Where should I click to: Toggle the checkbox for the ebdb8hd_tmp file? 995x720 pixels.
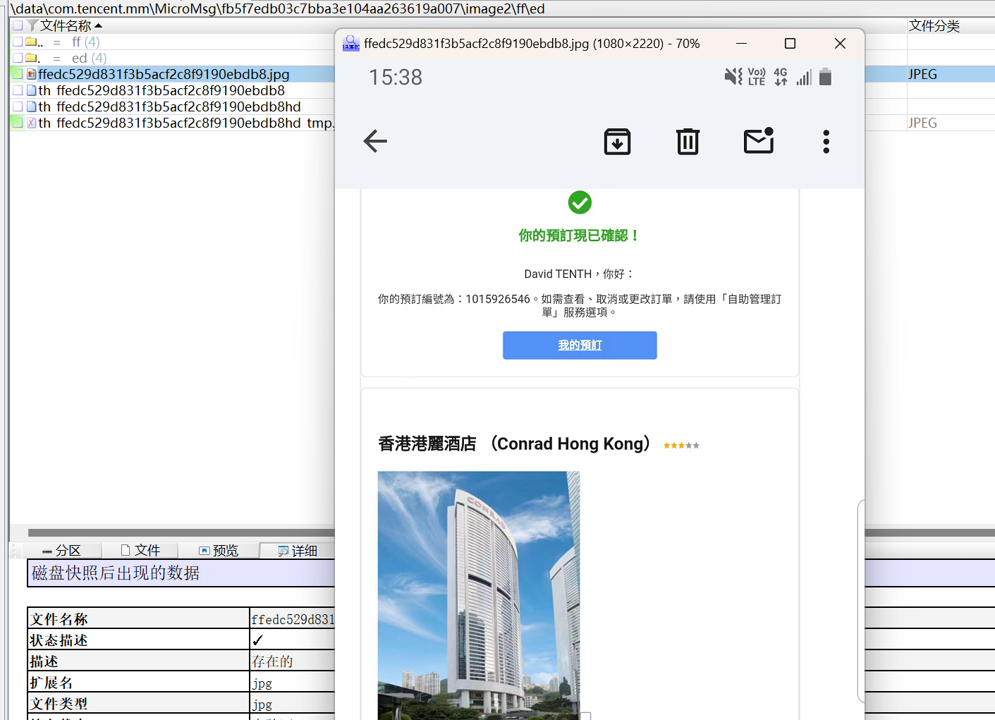click(18, 123)
